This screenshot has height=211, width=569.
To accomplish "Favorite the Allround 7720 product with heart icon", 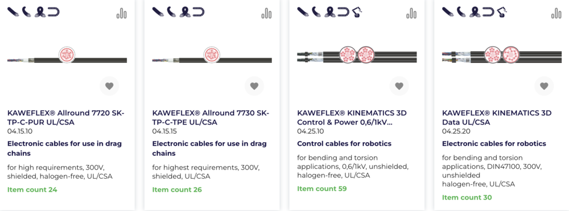I will (109, 86).
